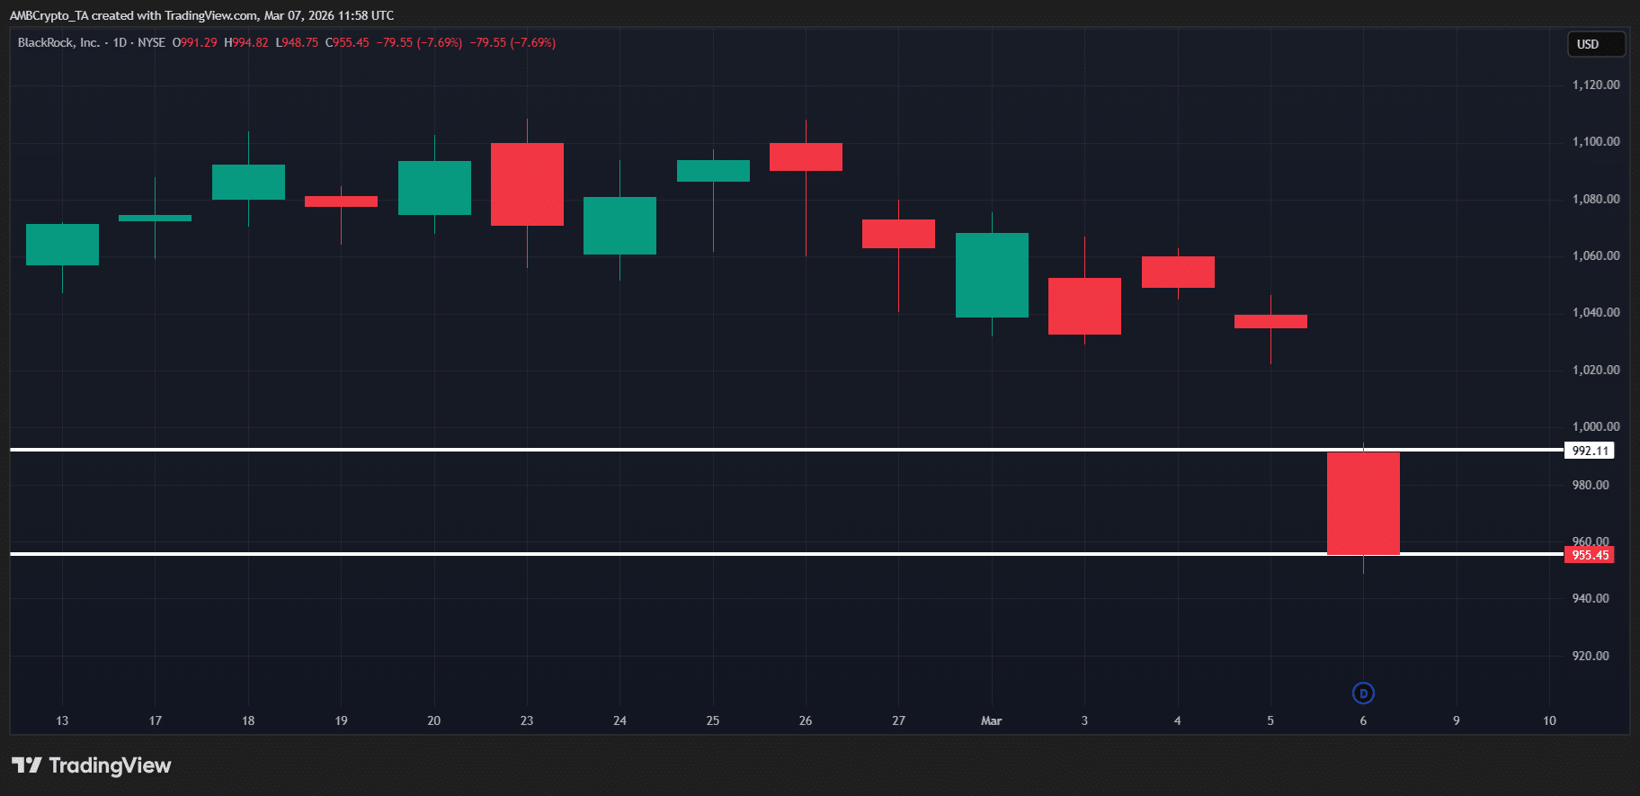Viewport: 1640px width, 796px height.
Task: Click the BlackRock, Inc. symbol title
Action: coord(58,42)
